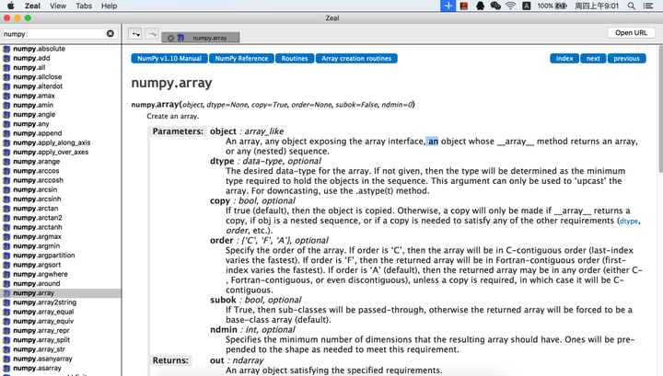The image size is (663, 376).
Task: Select numpy.array_equal in the results list
Action: click(x=61, y=312)
